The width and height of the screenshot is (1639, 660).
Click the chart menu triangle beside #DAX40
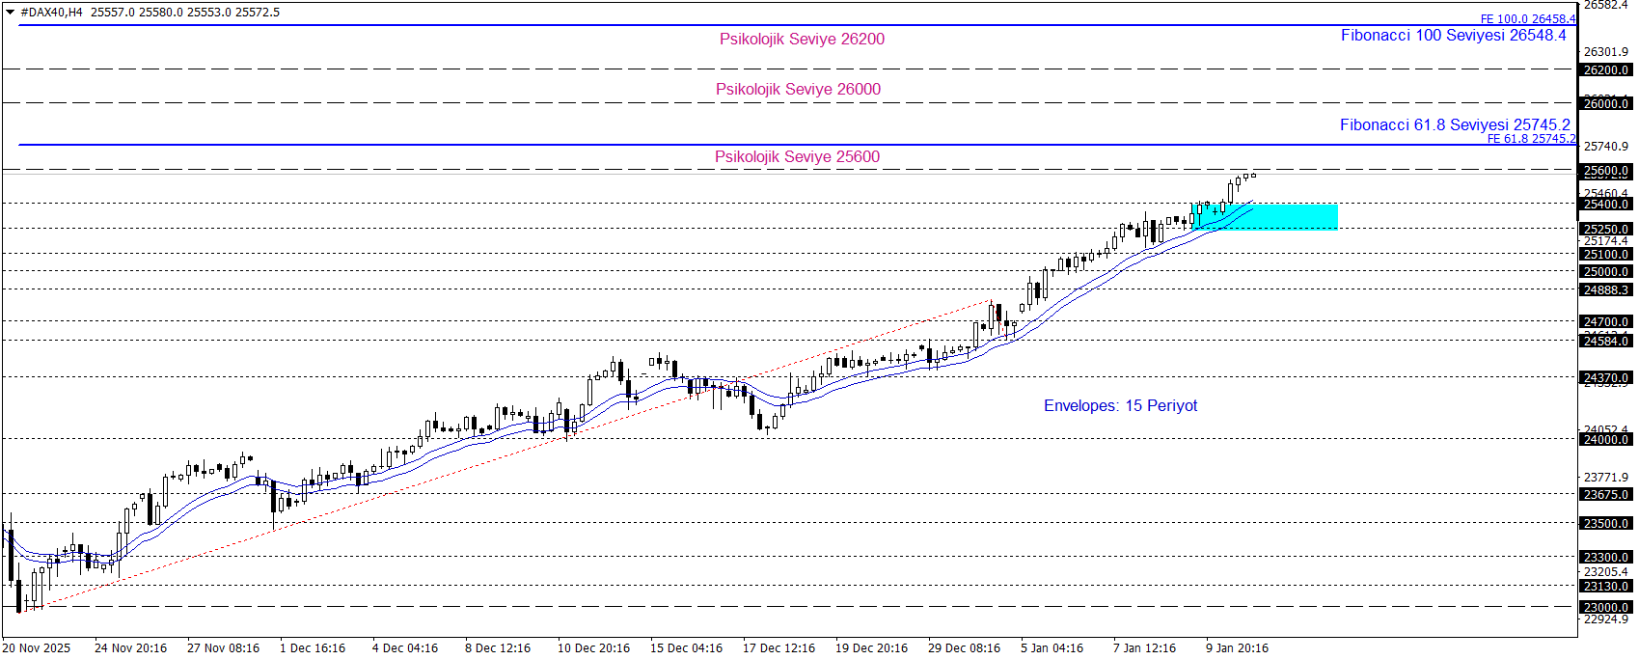pos(11,13)
